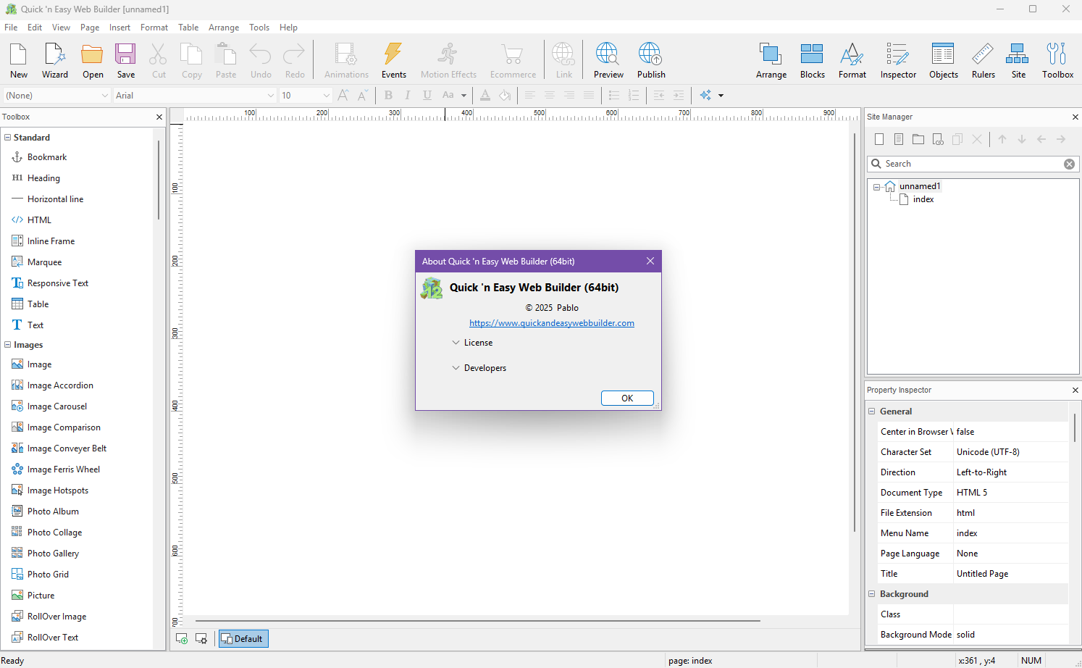The image size is (1082, 668).
Task: Pick the Marquee object in Toolbox
Action: tap(44, 262)
